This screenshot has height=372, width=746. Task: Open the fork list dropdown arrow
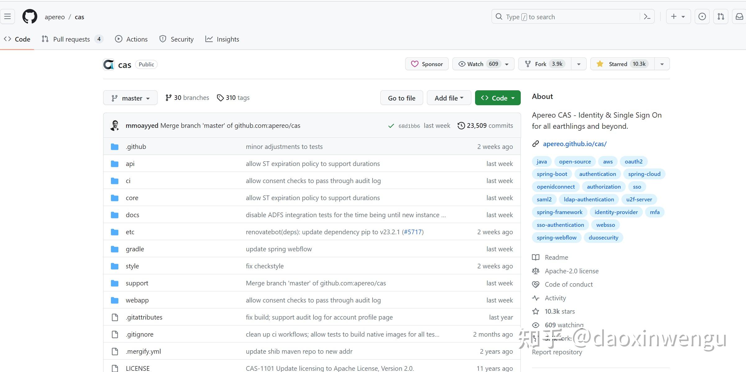tap(579, 64)
